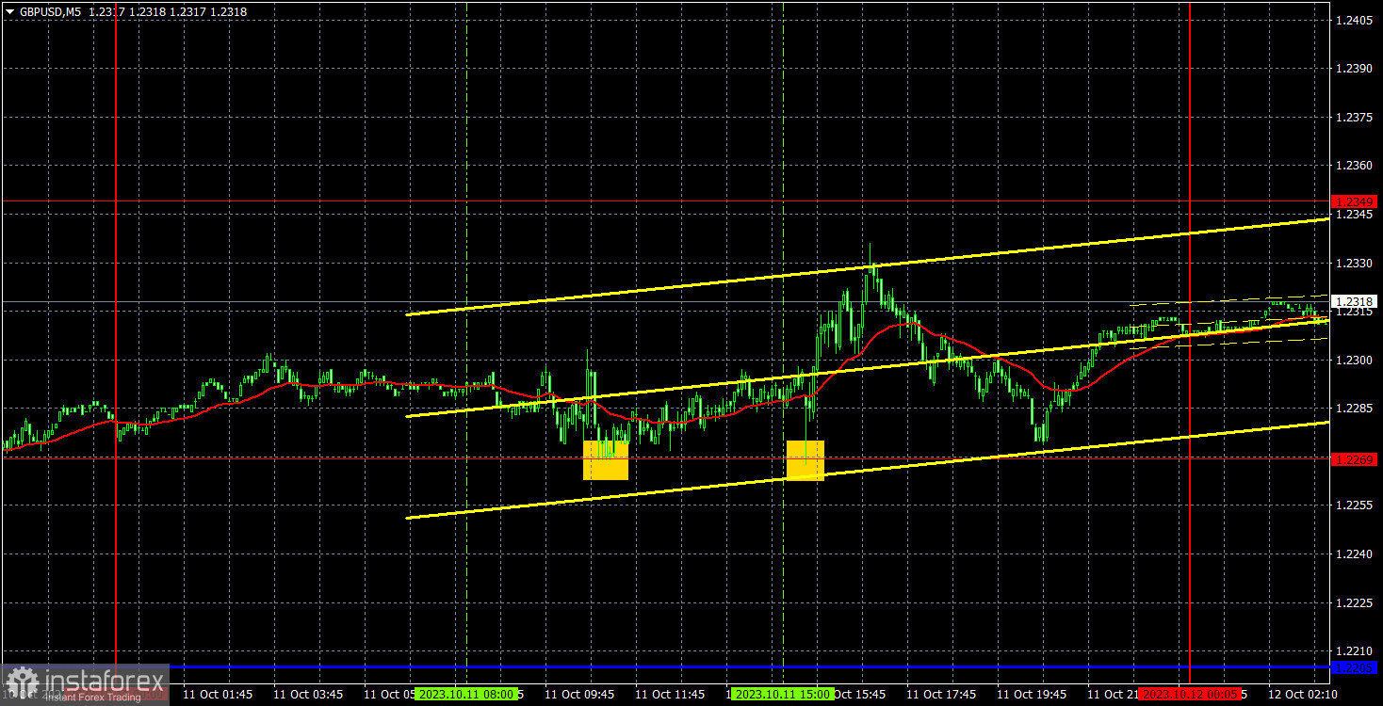
Task: Select the yellow rectangle near 15:00
Action: coord(805,460)
